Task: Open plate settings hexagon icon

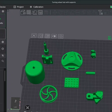Action: [x=61, y=36]
